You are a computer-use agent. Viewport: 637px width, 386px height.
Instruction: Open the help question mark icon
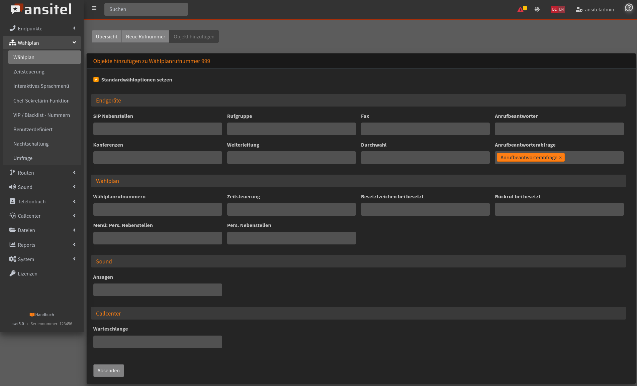(x=629, y=8)
